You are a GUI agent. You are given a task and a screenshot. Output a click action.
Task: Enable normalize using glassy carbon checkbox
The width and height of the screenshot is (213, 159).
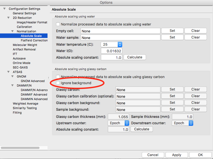[x=58, y=77]
